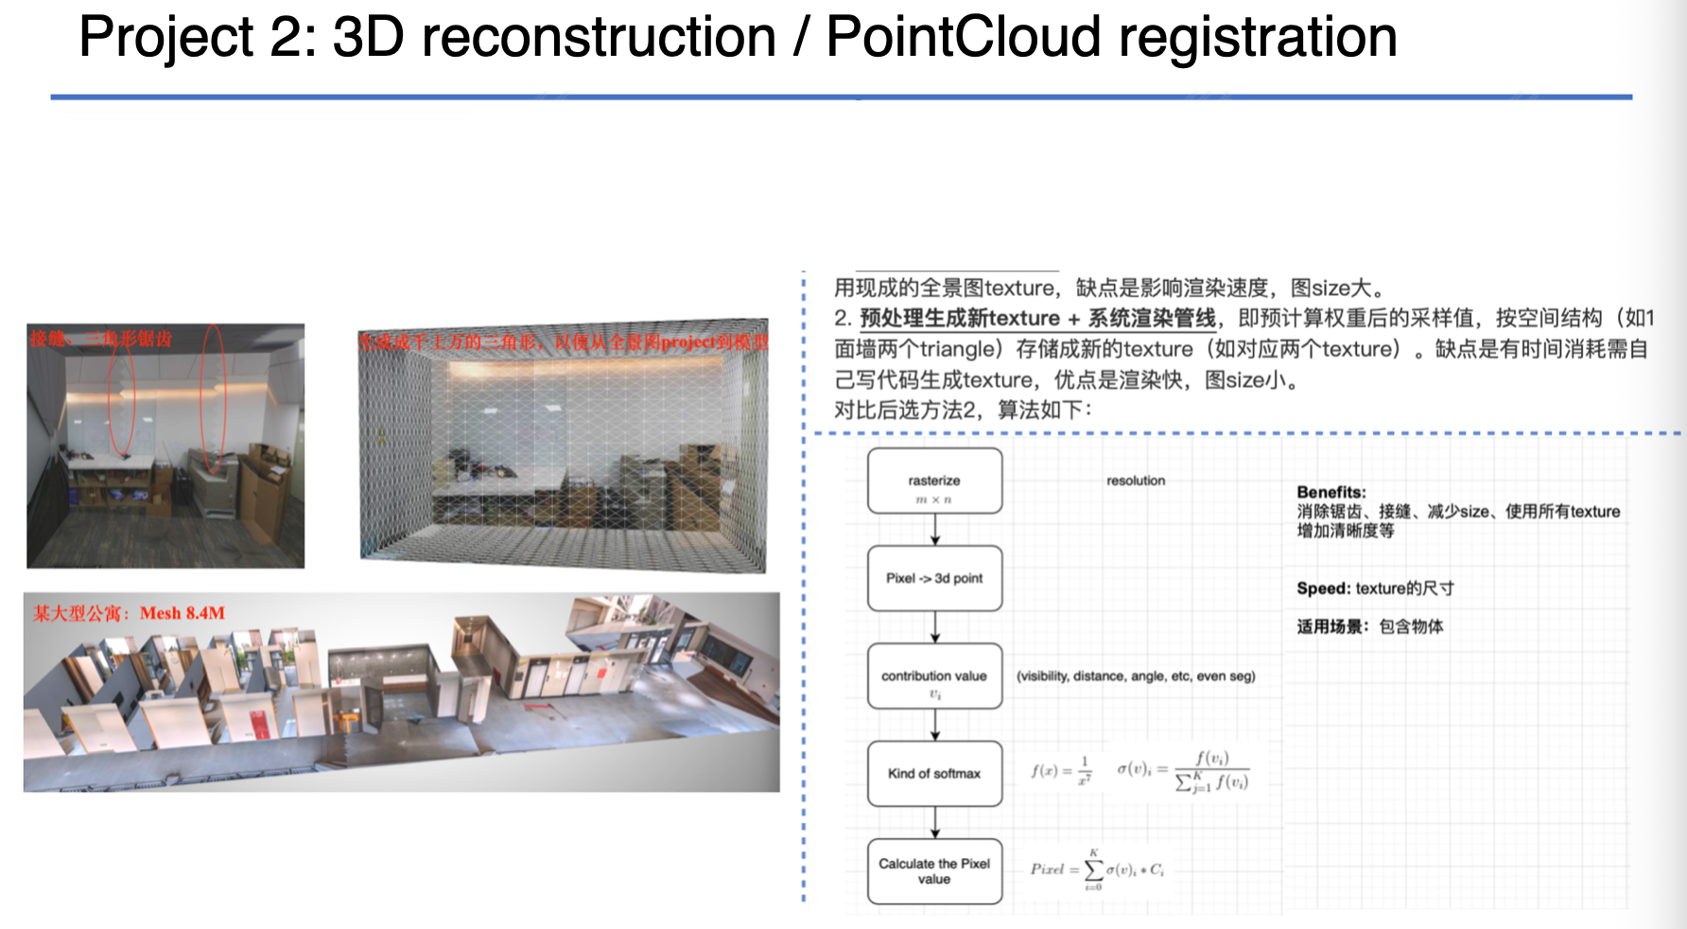
Task: Click the red label 'Mesh 8.4M'
Action: coord(183,613)
